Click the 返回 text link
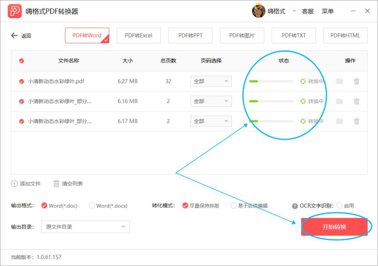Screen dimensions: 378x266 (x=26, y=36)
